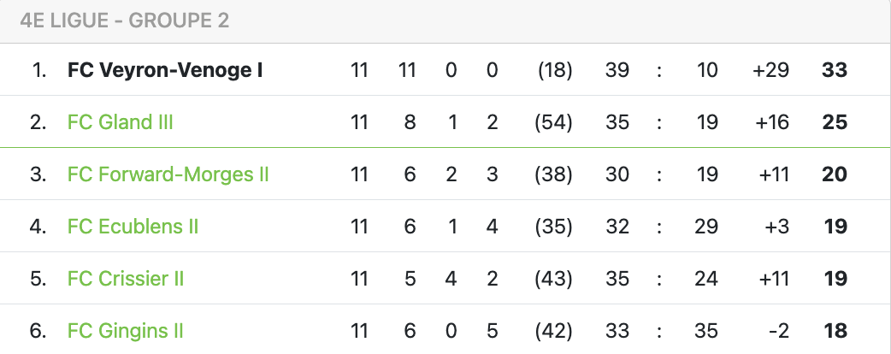Open the FC Crissier II team link

point(125,279)
